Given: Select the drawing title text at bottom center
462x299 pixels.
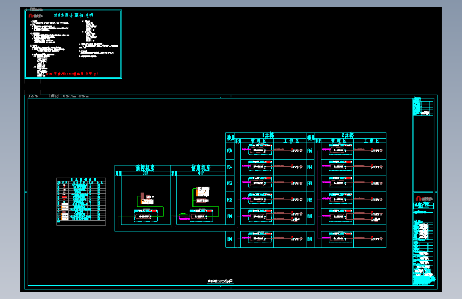Looking at the screenshot, I should [x=220, y=281].
